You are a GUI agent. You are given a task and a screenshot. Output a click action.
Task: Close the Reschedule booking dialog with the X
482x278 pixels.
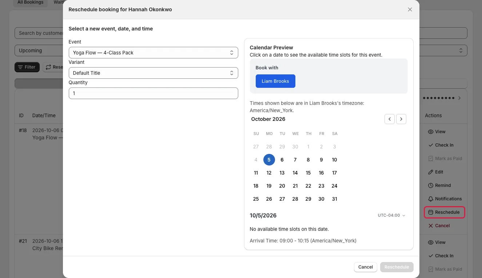click(410, 9)
